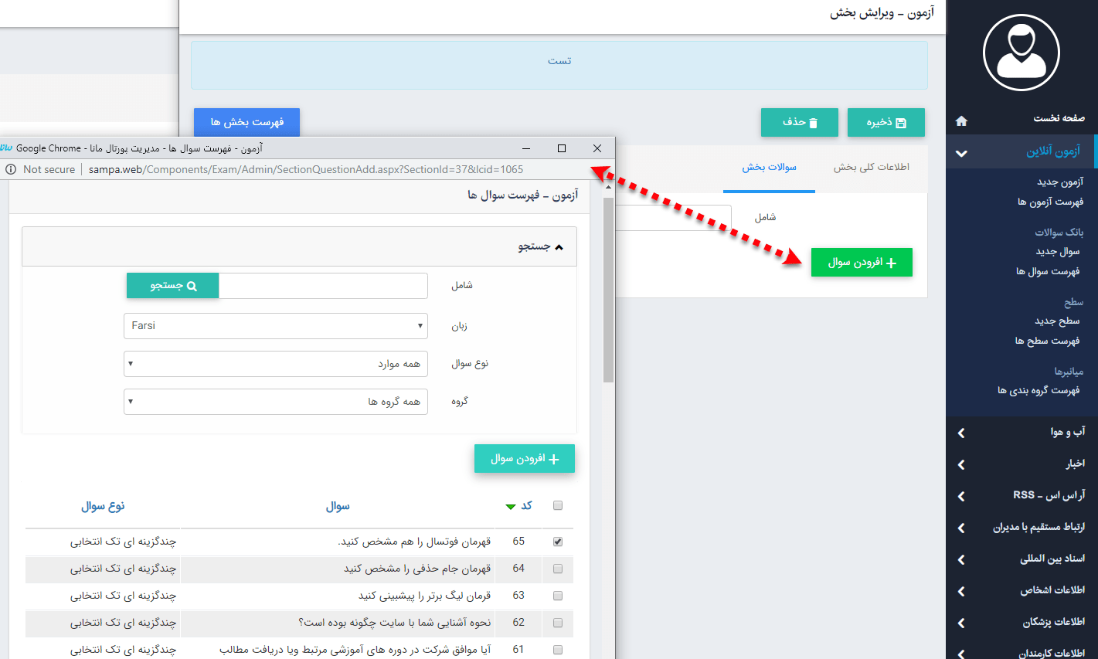Screen dimensions: 1098x659
Task: Click the info icon next to Not secure
Action: point(9,169)
